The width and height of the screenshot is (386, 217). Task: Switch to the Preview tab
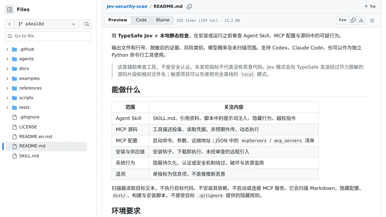118,20
